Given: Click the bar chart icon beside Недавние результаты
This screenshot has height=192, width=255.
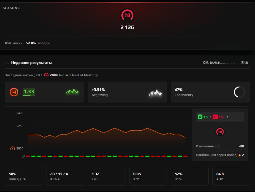Looking at the screenshot, I should point(7,63).
